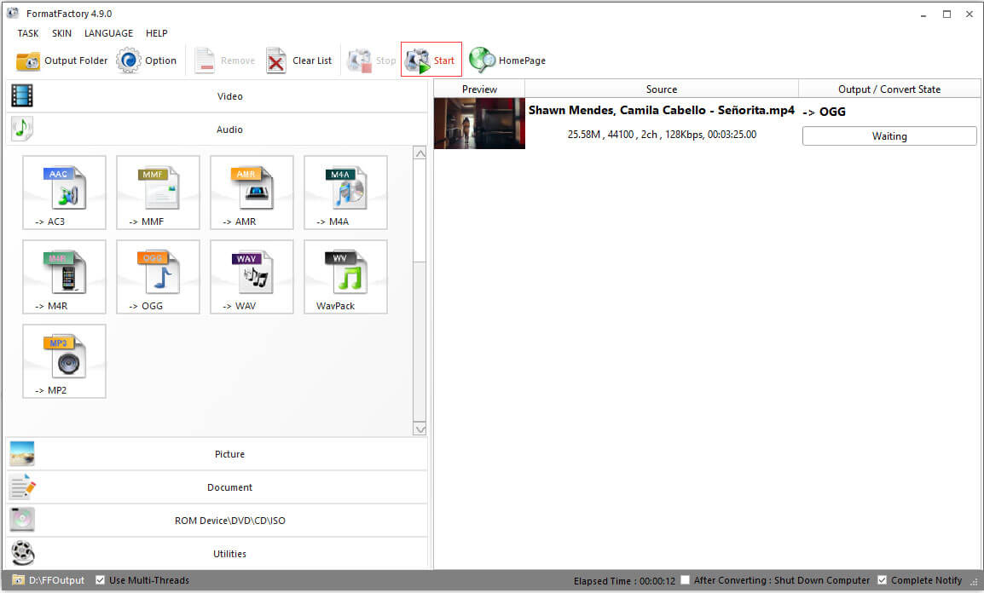Click the Elapsed Time : 00:00:12 status
The image size is (984, 593).
[x=624, y=580]
